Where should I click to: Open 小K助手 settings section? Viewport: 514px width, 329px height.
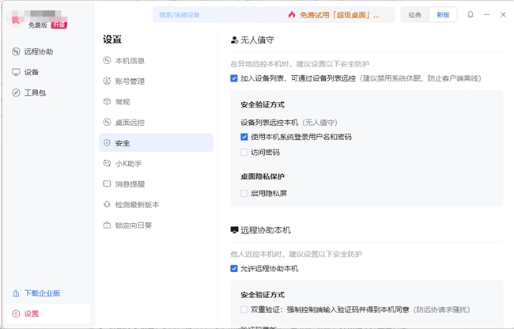click(127, 164)
